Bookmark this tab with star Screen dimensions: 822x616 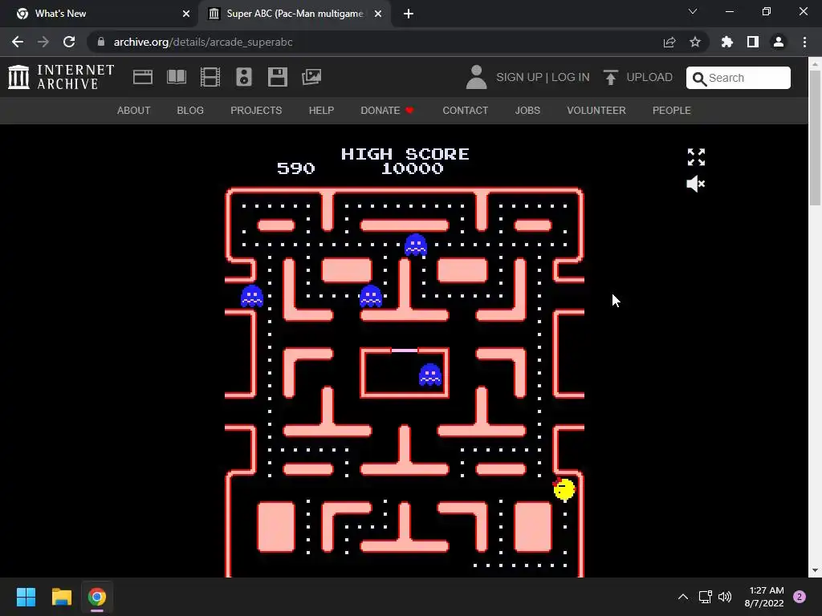[x=695, y=42]
